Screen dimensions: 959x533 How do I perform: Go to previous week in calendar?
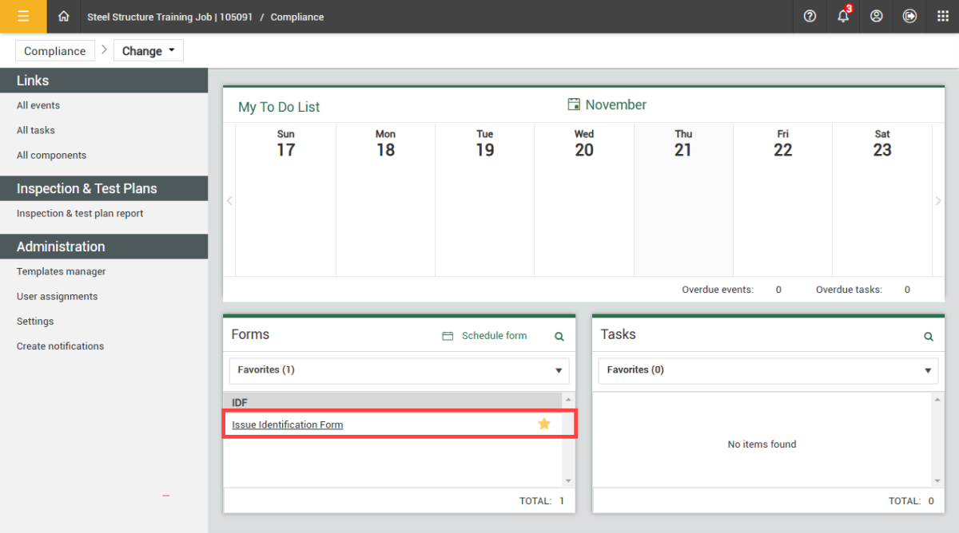(x=229, y=201)
